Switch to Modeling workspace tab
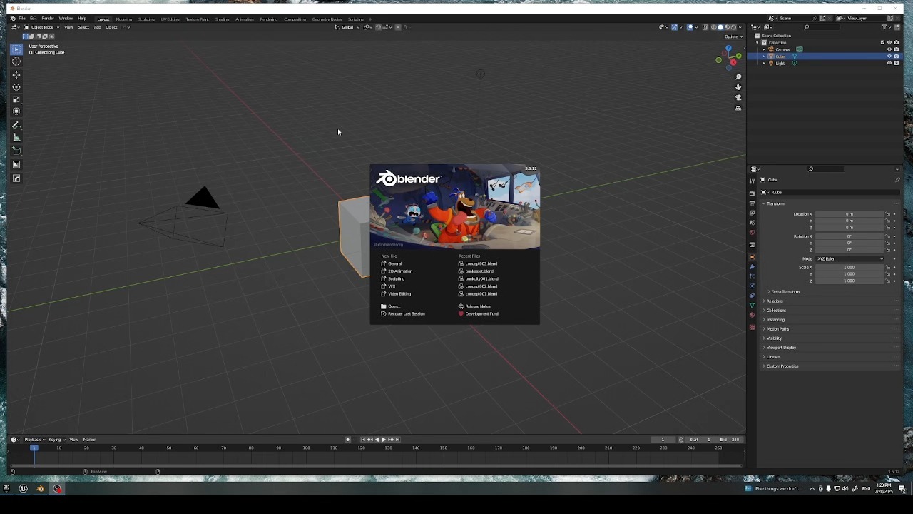The width and height of the screenshot is (913, 514). click(124, 19)
